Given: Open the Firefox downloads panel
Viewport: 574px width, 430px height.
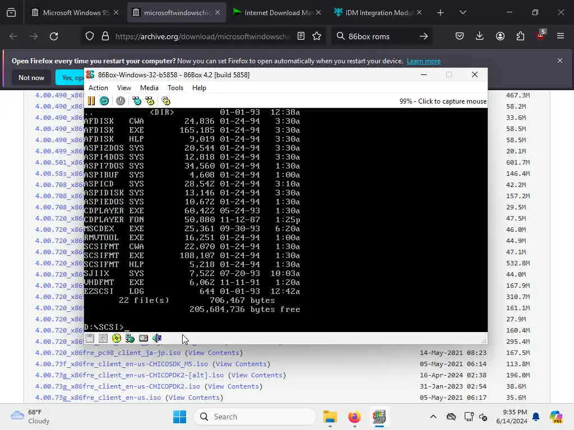Looking at the screenshot, I should pos(480,36).
